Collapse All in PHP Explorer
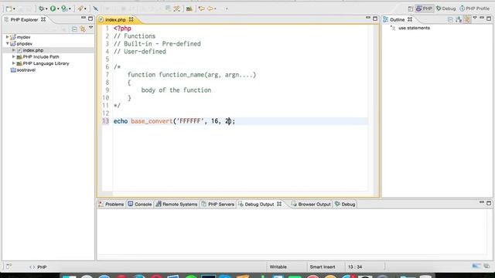 click(x=74, y=29)
